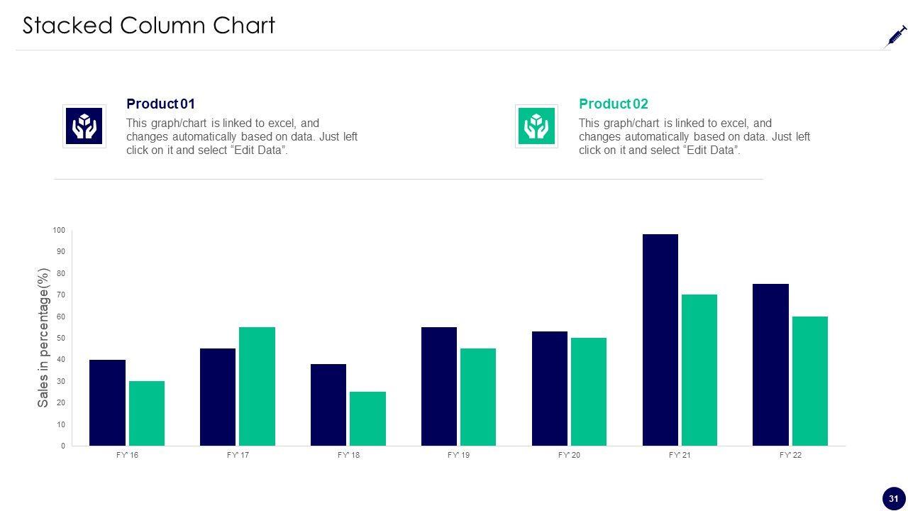908x511 pixels.
Task: Click the green bar for FY'19
Action: [478, 397]
